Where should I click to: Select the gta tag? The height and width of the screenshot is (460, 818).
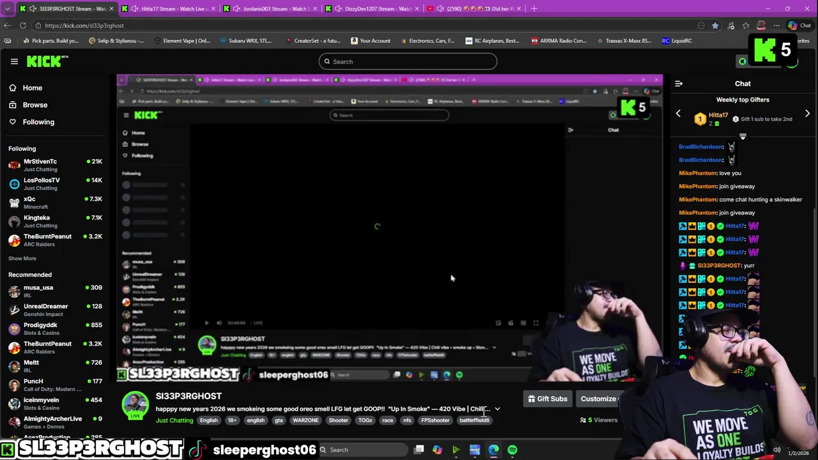tap(279, 420)
